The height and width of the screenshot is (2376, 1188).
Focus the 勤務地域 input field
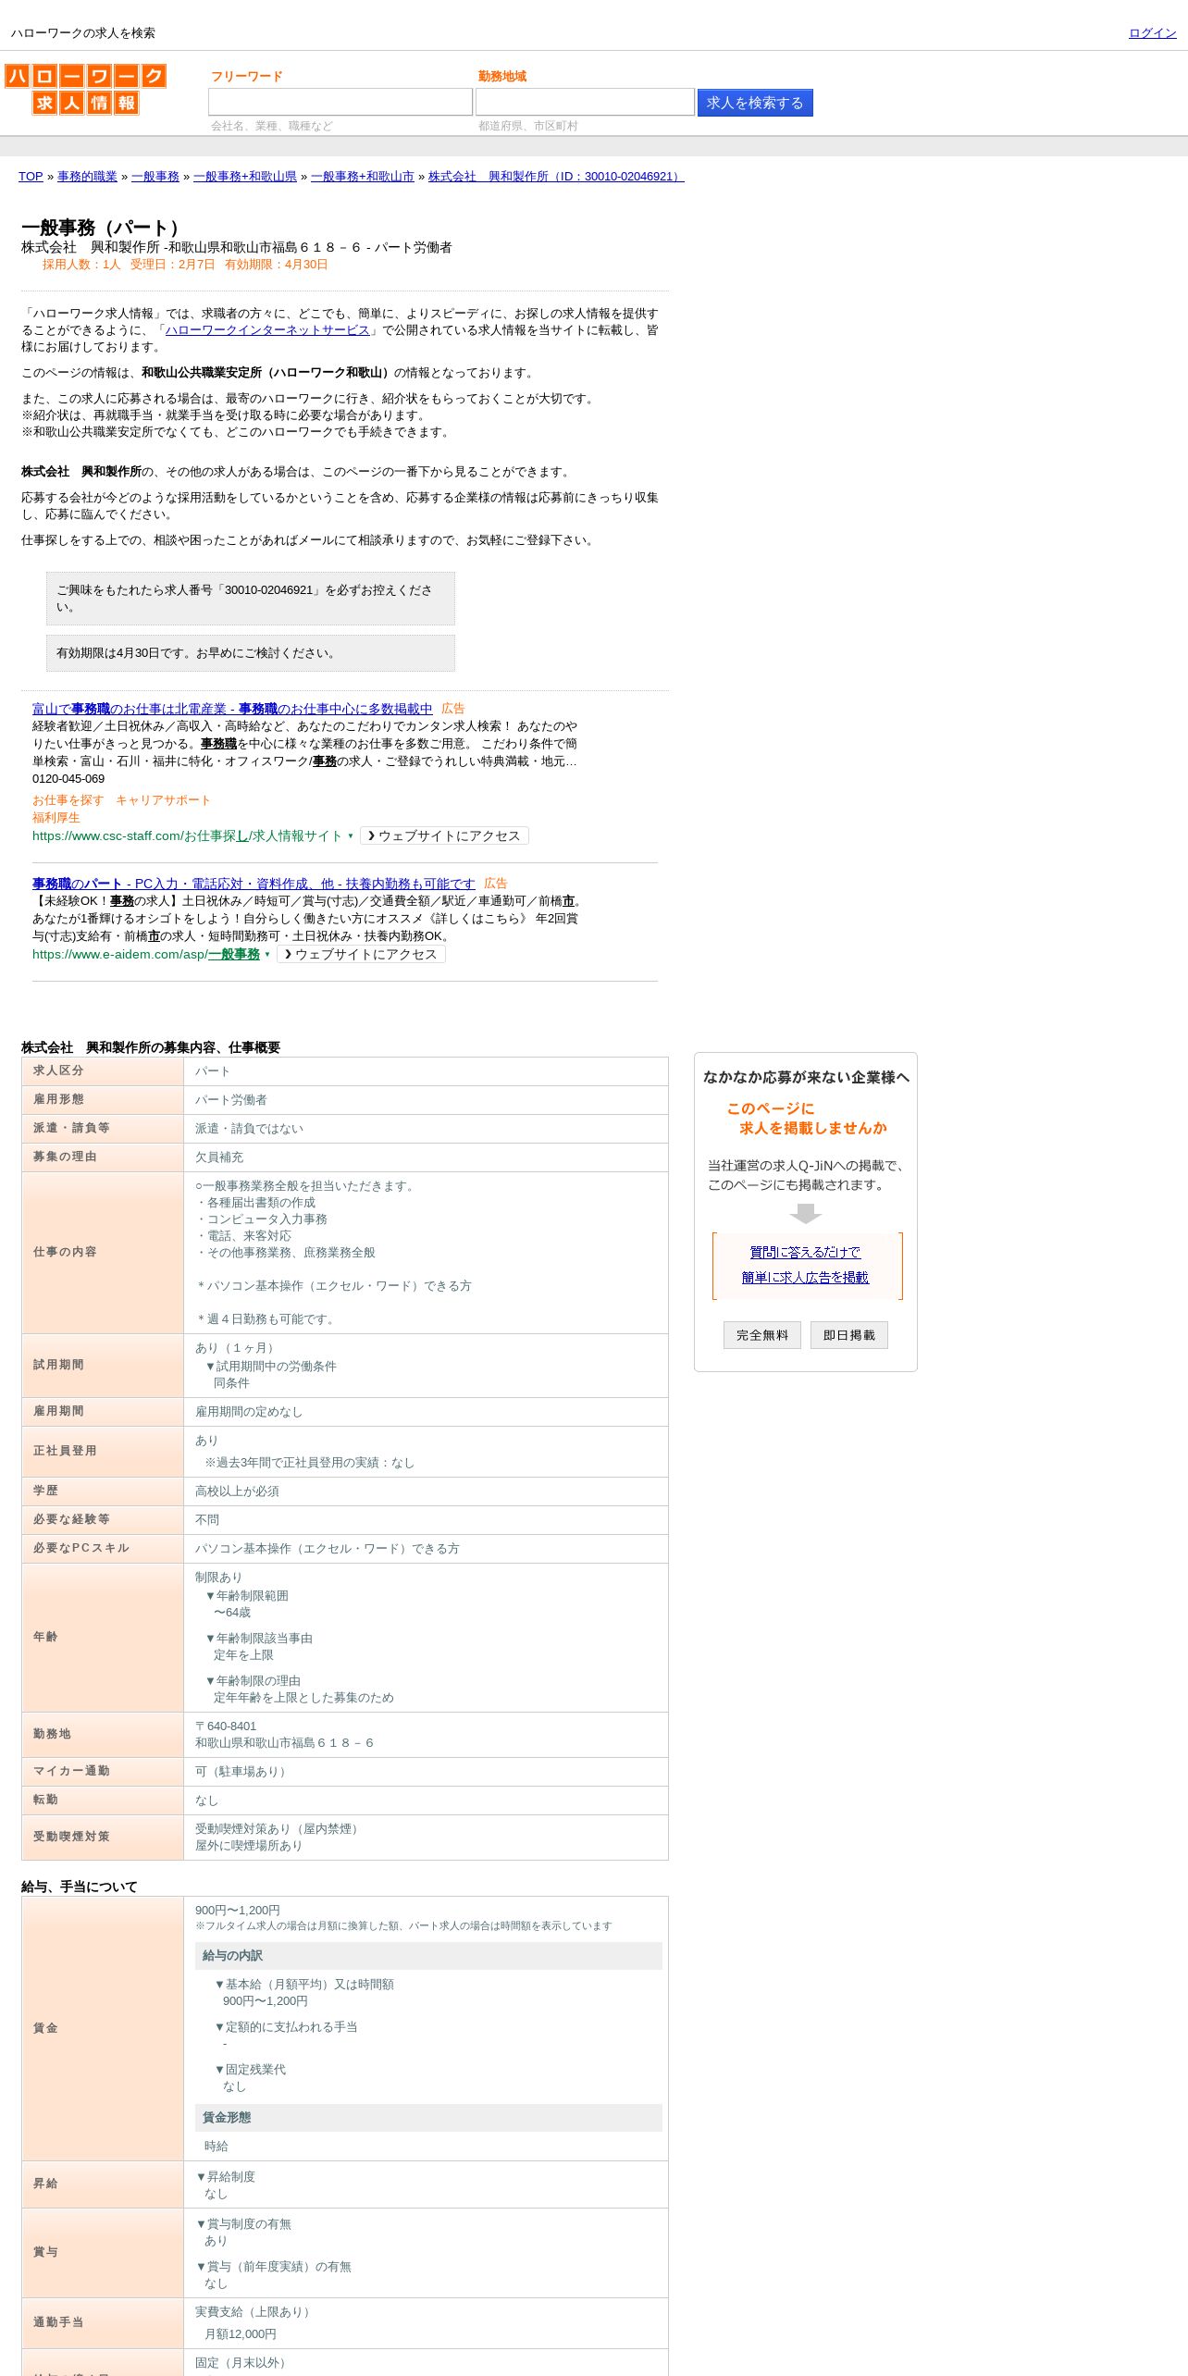(x=585, y=102)
